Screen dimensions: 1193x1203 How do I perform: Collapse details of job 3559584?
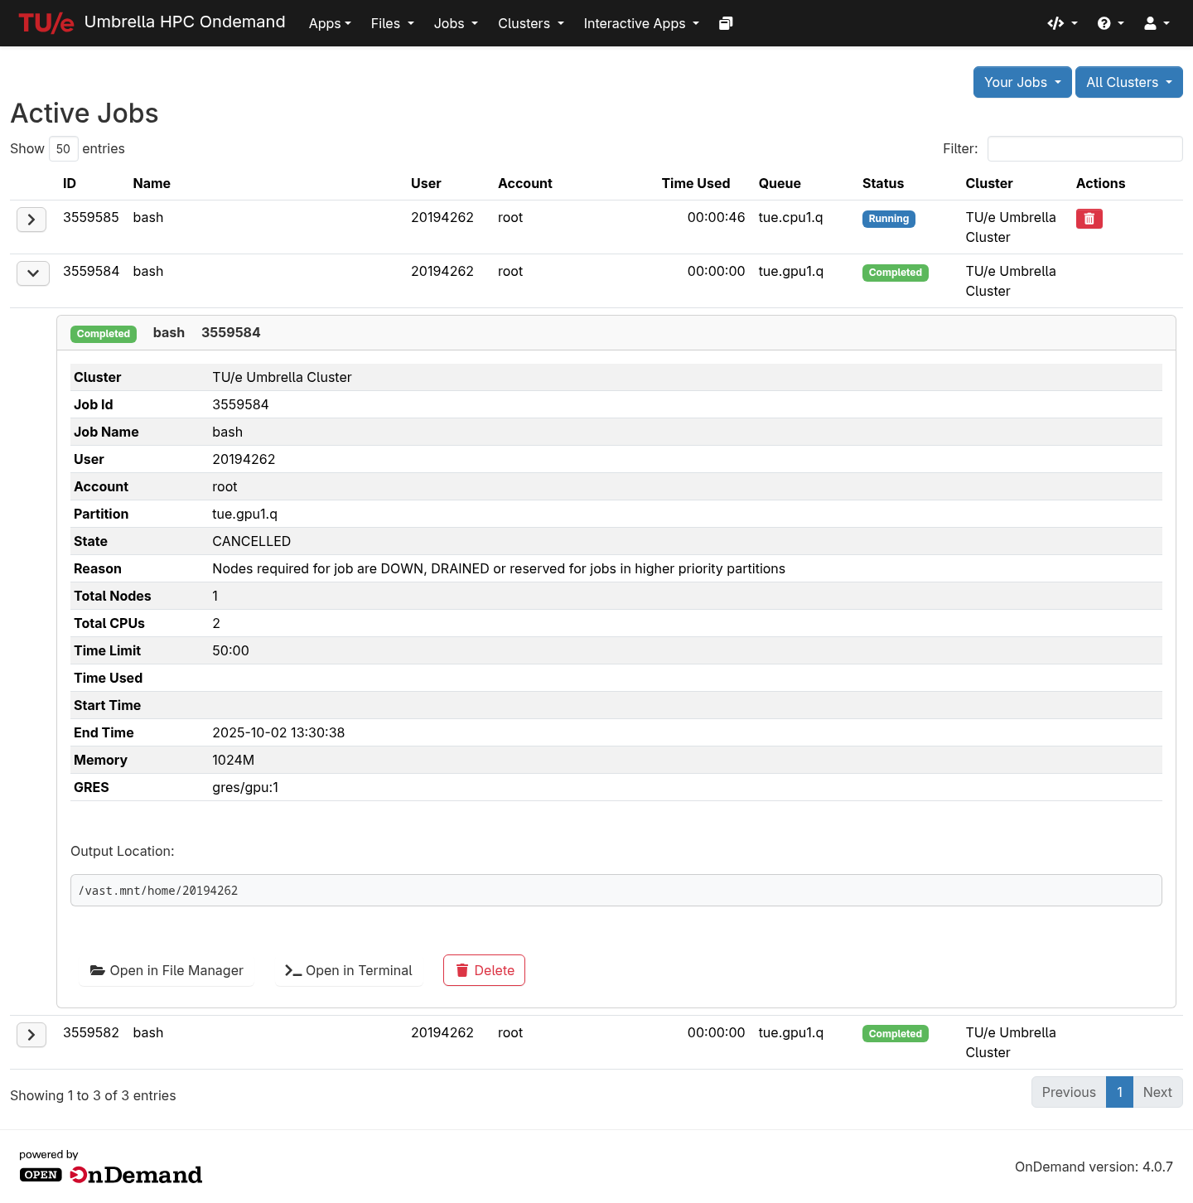pyautogui.click(x=33, y=273)
